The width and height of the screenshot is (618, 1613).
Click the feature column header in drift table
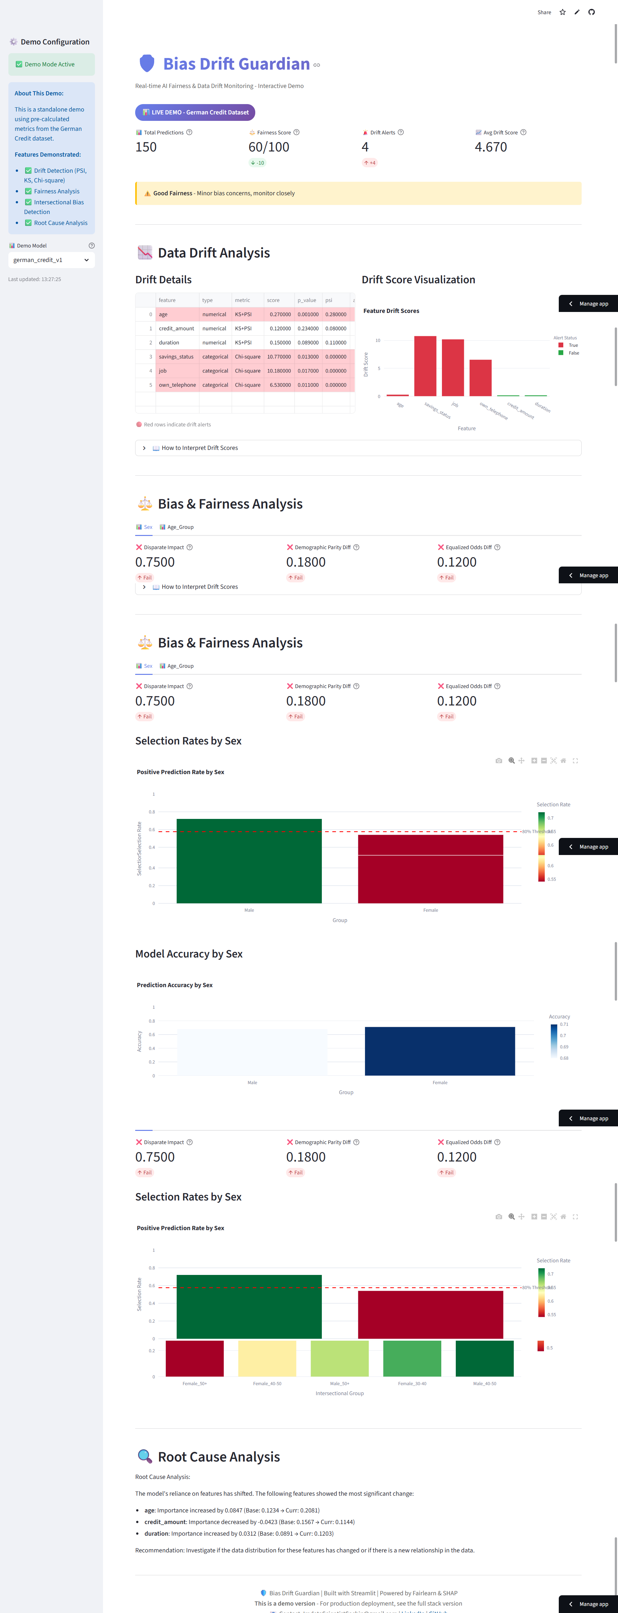tap(177, 301)
